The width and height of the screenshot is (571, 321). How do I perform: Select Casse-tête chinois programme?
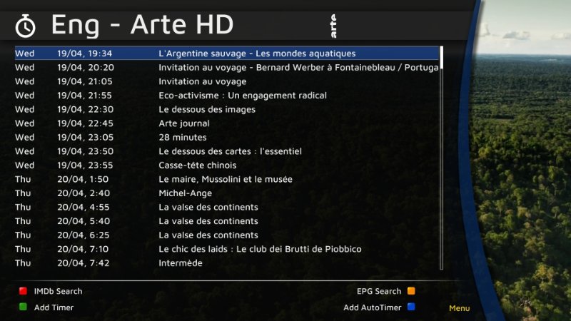[227, 165]
